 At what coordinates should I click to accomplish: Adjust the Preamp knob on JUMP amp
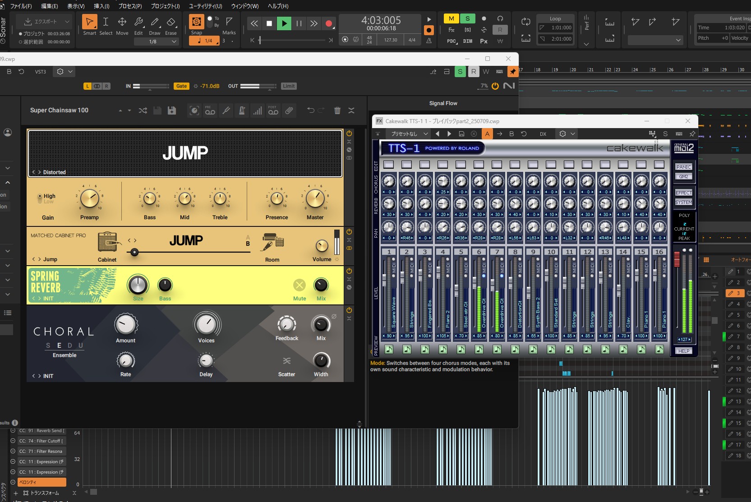click(x=89, y=199)
